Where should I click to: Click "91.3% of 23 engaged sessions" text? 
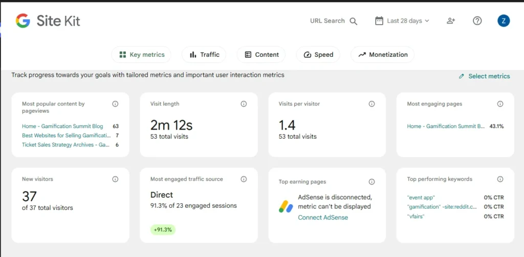tap(193, 205)
